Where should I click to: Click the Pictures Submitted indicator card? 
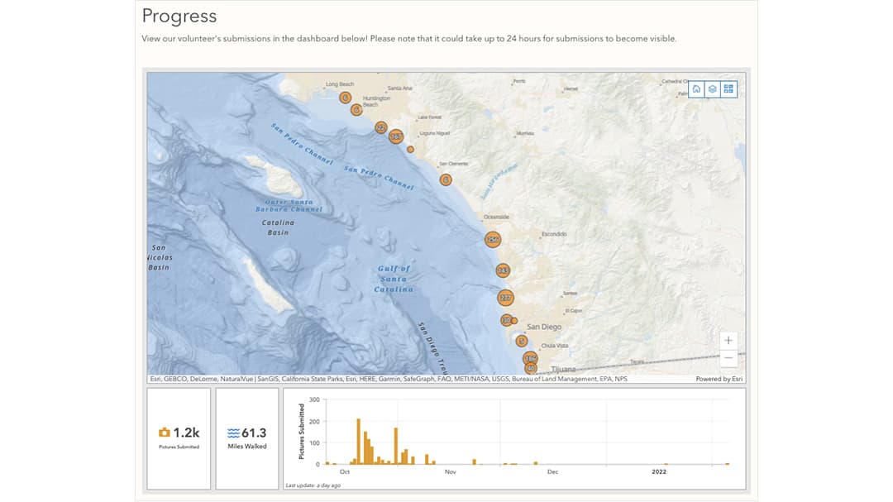[179, 438]
